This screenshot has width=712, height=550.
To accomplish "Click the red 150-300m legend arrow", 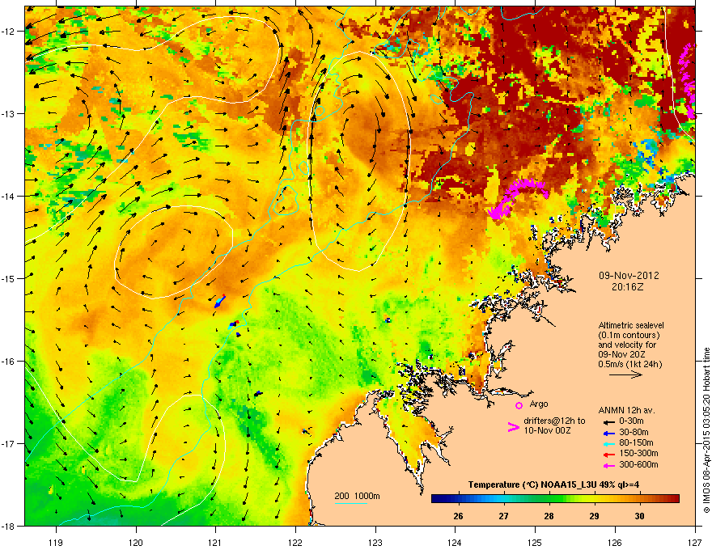I will point(609,454).
